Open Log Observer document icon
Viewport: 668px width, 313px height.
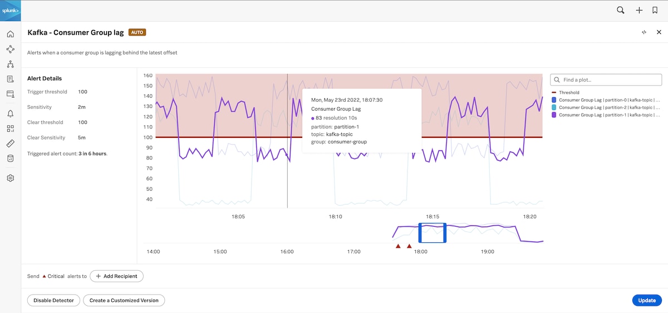point(10,80)
